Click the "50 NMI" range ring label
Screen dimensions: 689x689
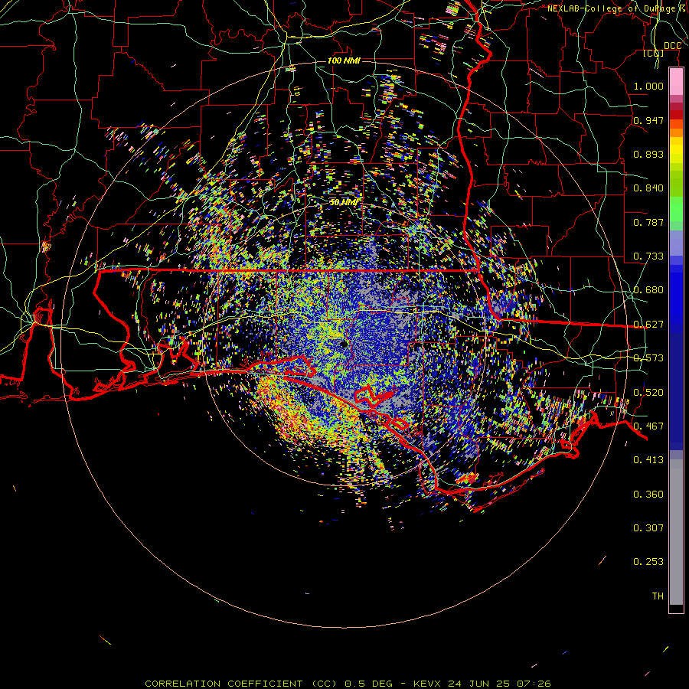[344, 202]
